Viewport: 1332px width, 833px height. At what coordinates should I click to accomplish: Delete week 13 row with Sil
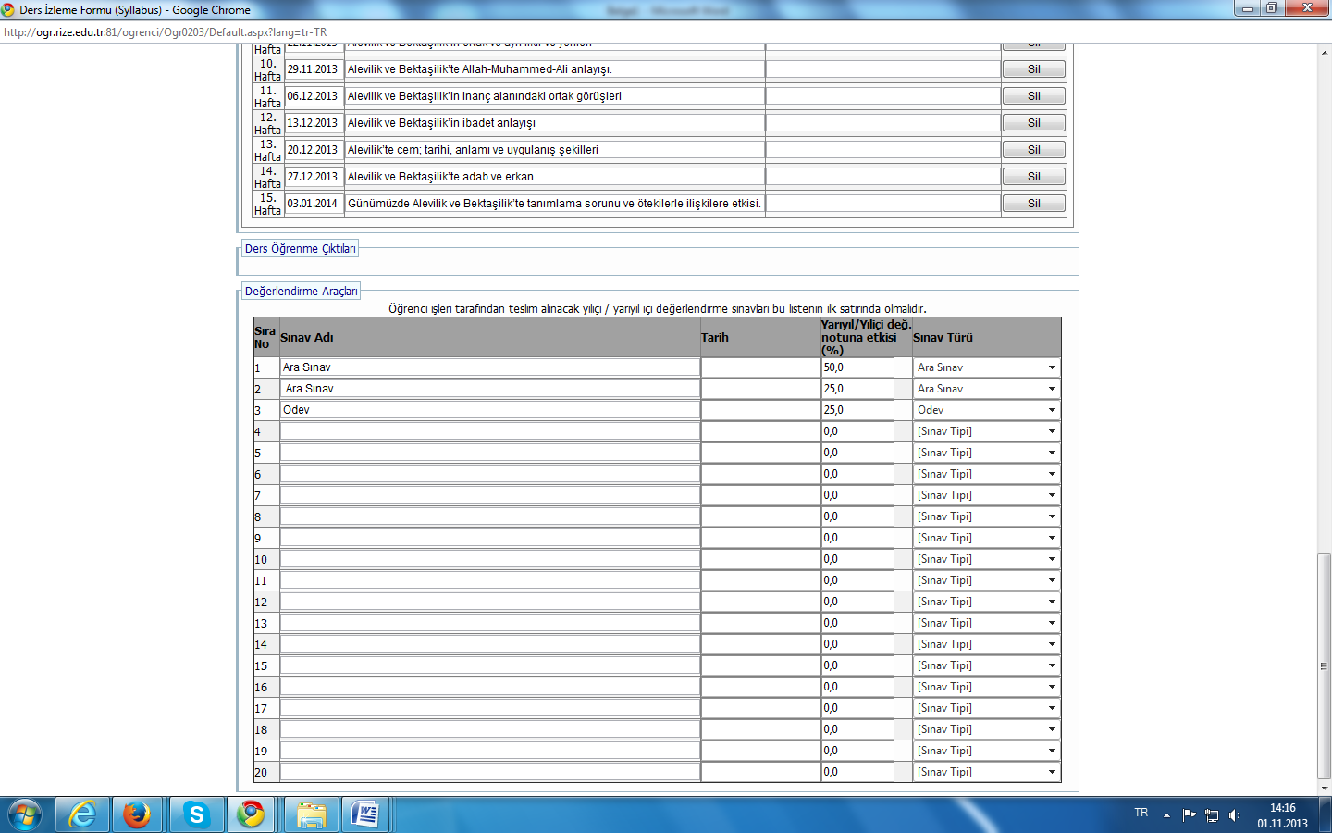tap(1034, 150)
